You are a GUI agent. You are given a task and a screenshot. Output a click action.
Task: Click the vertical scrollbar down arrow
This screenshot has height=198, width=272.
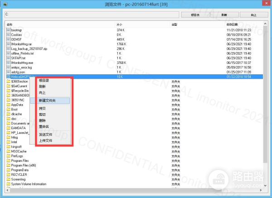[265, 185]
